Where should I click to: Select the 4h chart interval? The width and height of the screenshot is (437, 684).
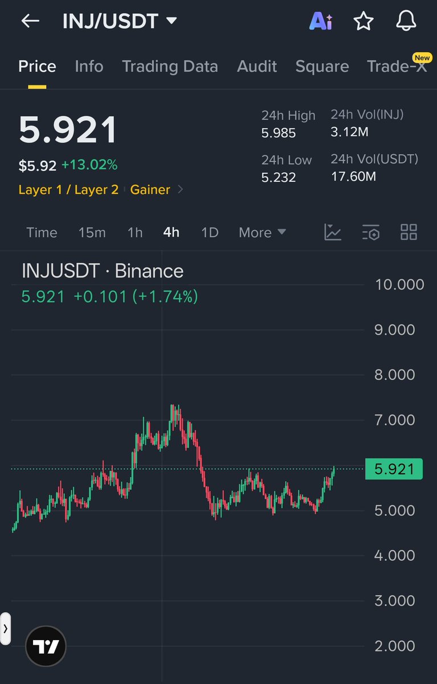tap(171, 233)
